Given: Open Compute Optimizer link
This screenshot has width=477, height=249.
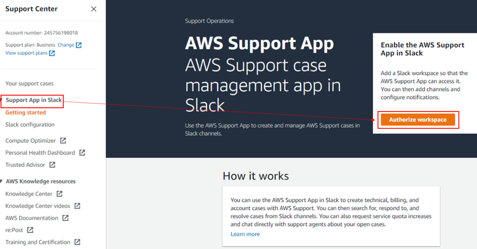Looking at the screenshot, I should [x=31, y=140].
